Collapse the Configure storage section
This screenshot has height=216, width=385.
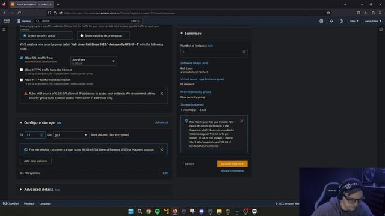pyautogui.click(x=21, y=122)
